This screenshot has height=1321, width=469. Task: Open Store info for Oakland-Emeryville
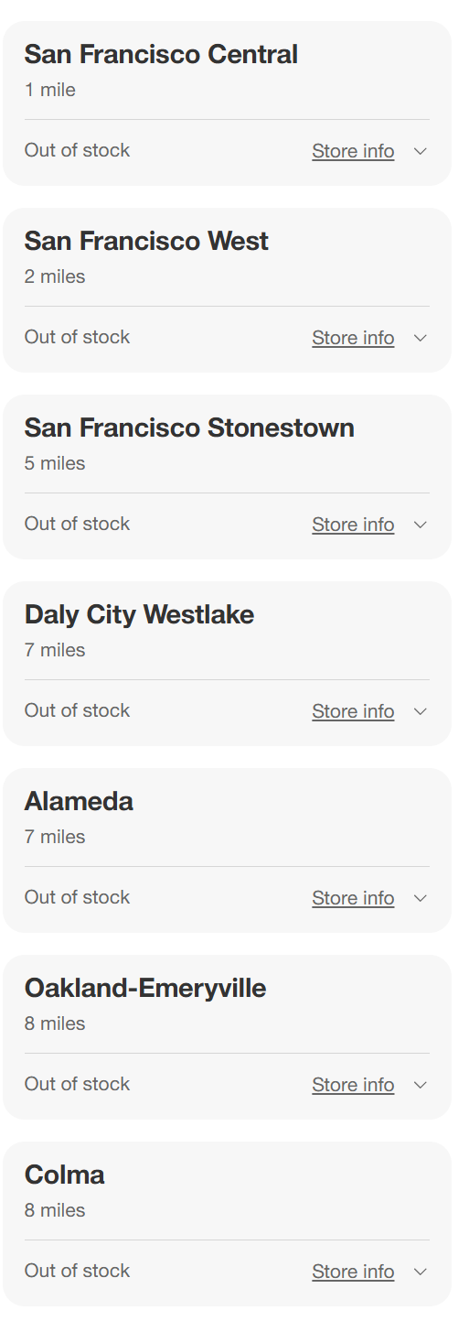pyautogui.click(x=353, y=1085)
